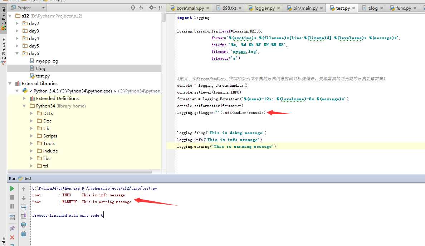Close the core\main.py tab
Image resolution: width=425 pixels, height=246 pixels.
pyautogui.click(x=207, y=8)
